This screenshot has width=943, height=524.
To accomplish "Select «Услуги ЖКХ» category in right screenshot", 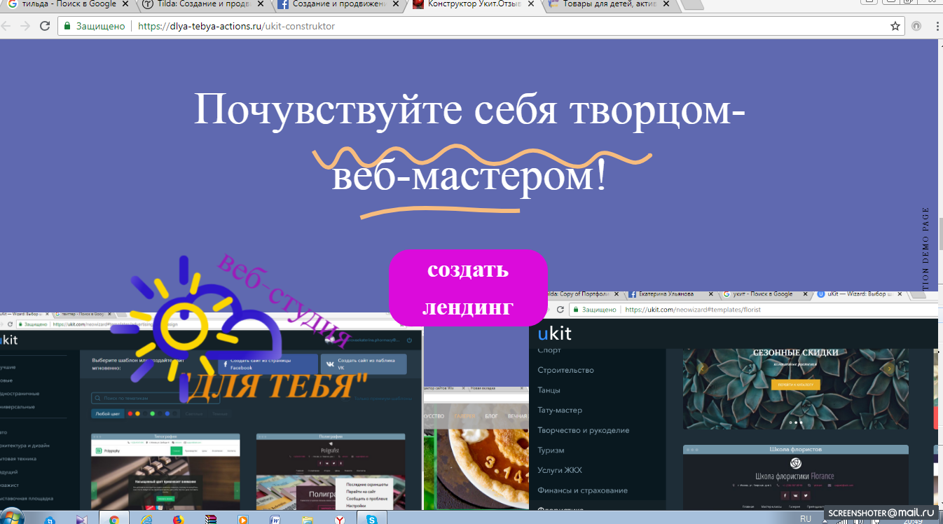I will coord(560,470).
